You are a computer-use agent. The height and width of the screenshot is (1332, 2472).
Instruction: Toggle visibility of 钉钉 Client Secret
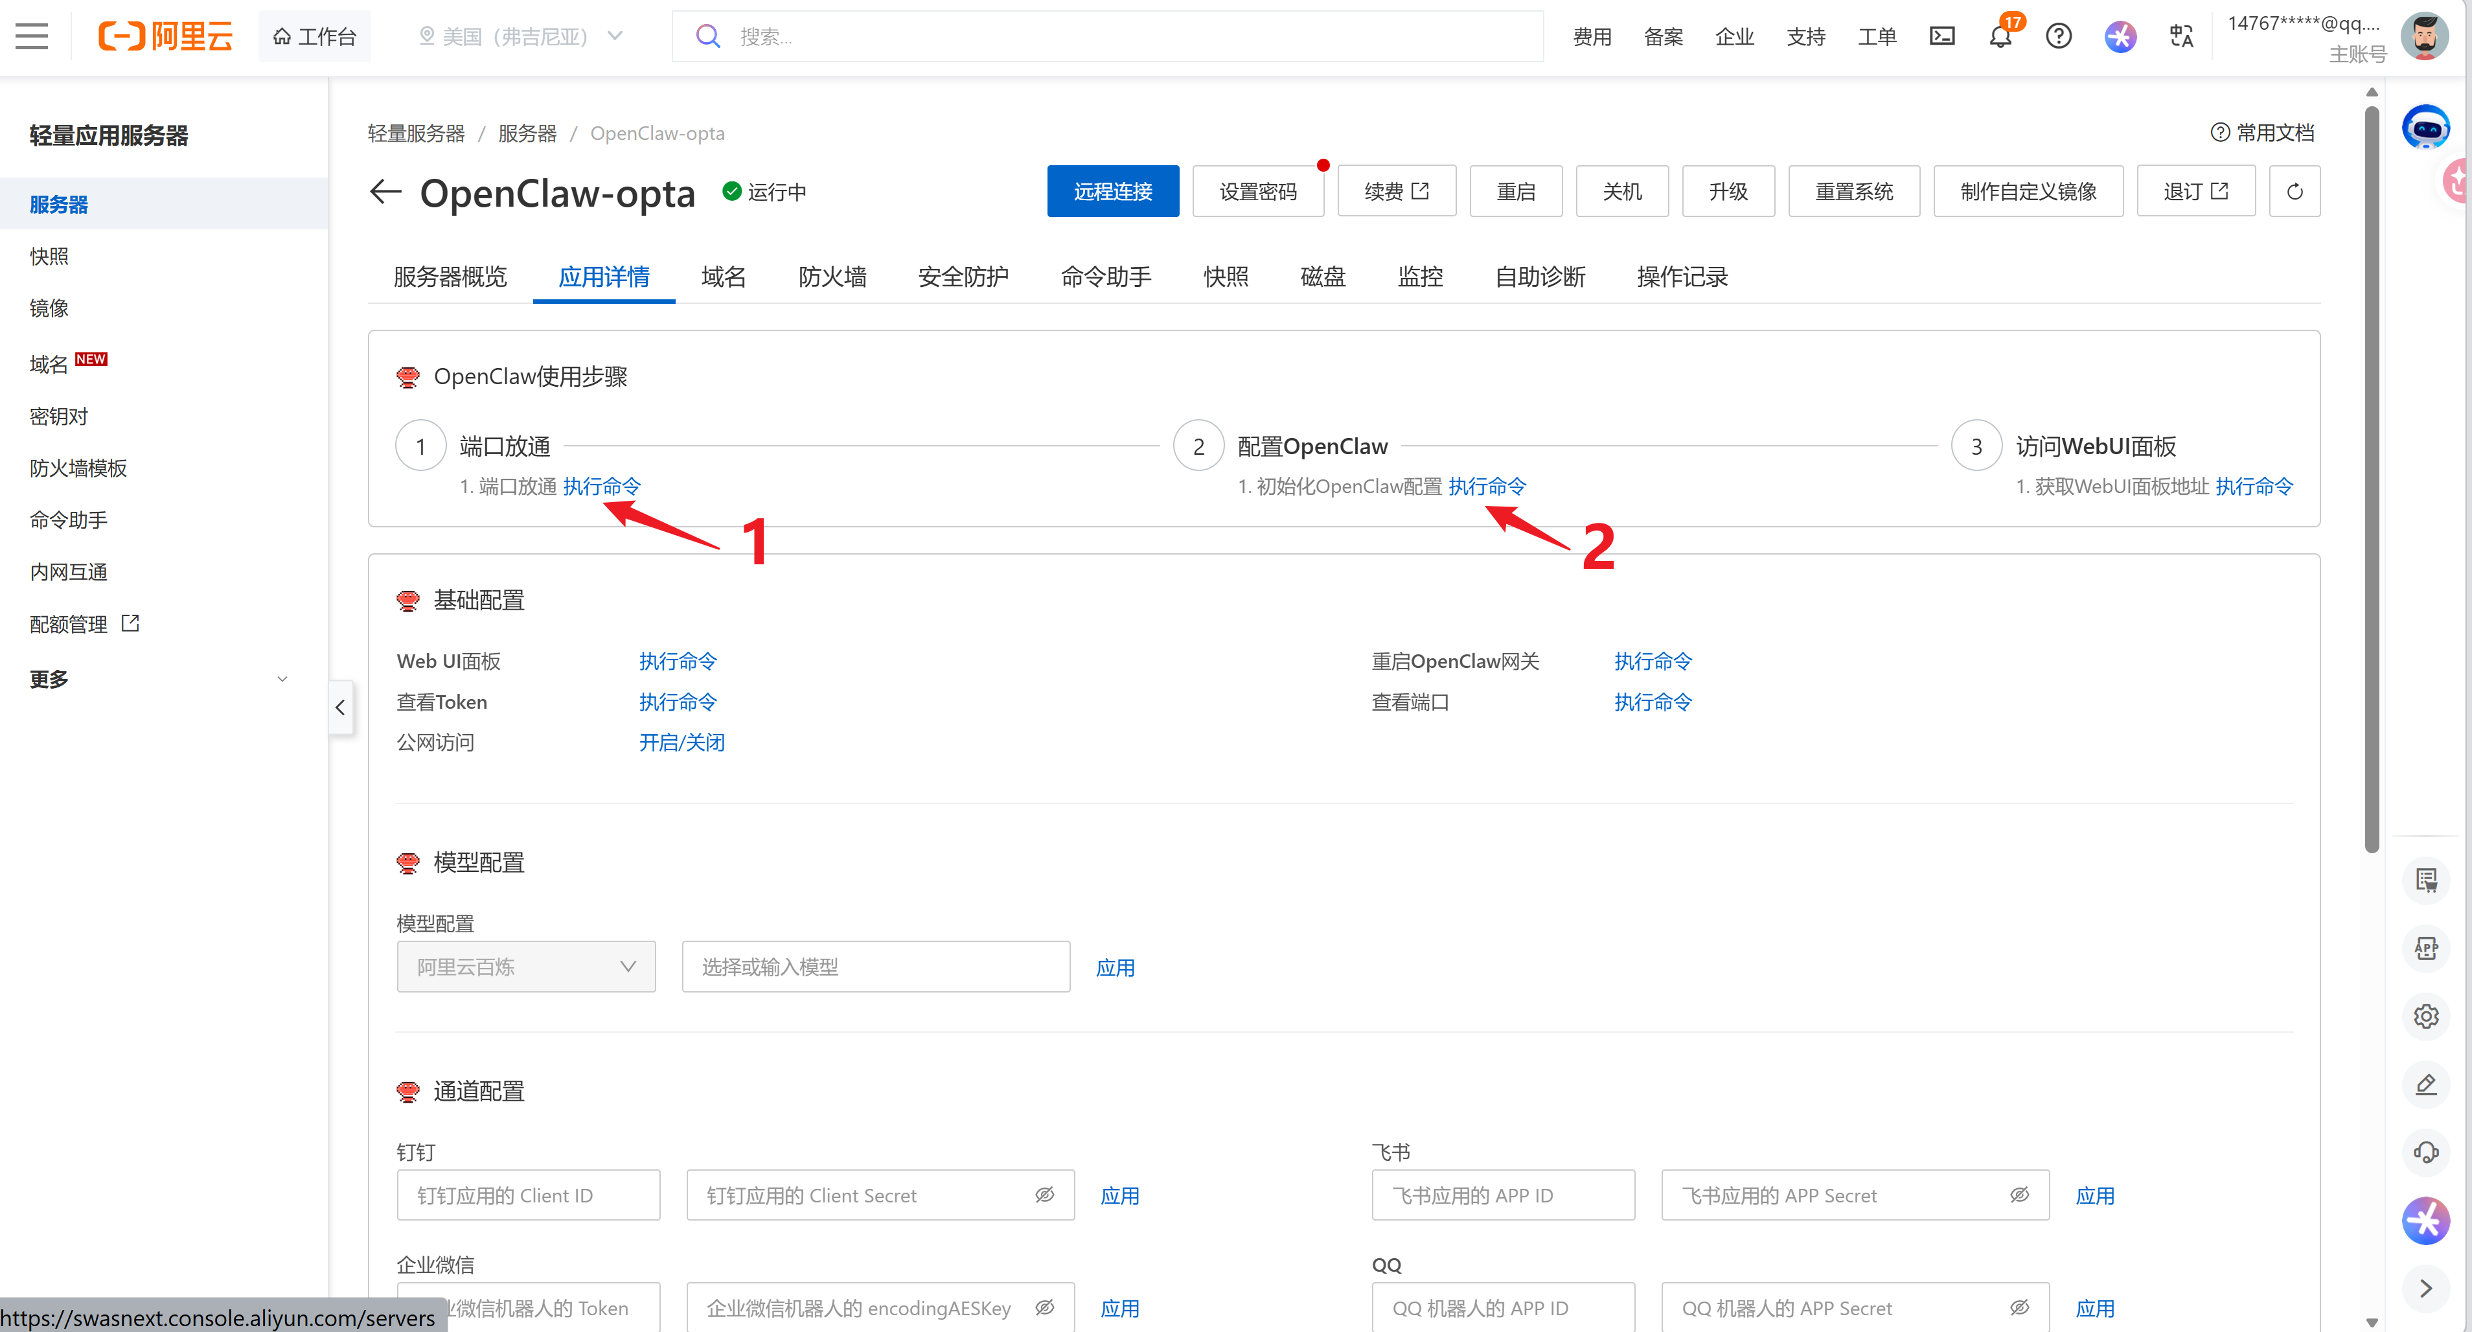point(1044,1195)
